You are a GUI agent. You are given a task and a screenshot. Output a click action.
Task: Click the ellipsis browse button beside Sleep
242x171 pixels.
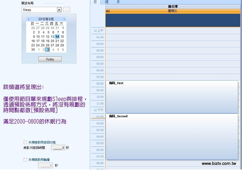point(66,10)
